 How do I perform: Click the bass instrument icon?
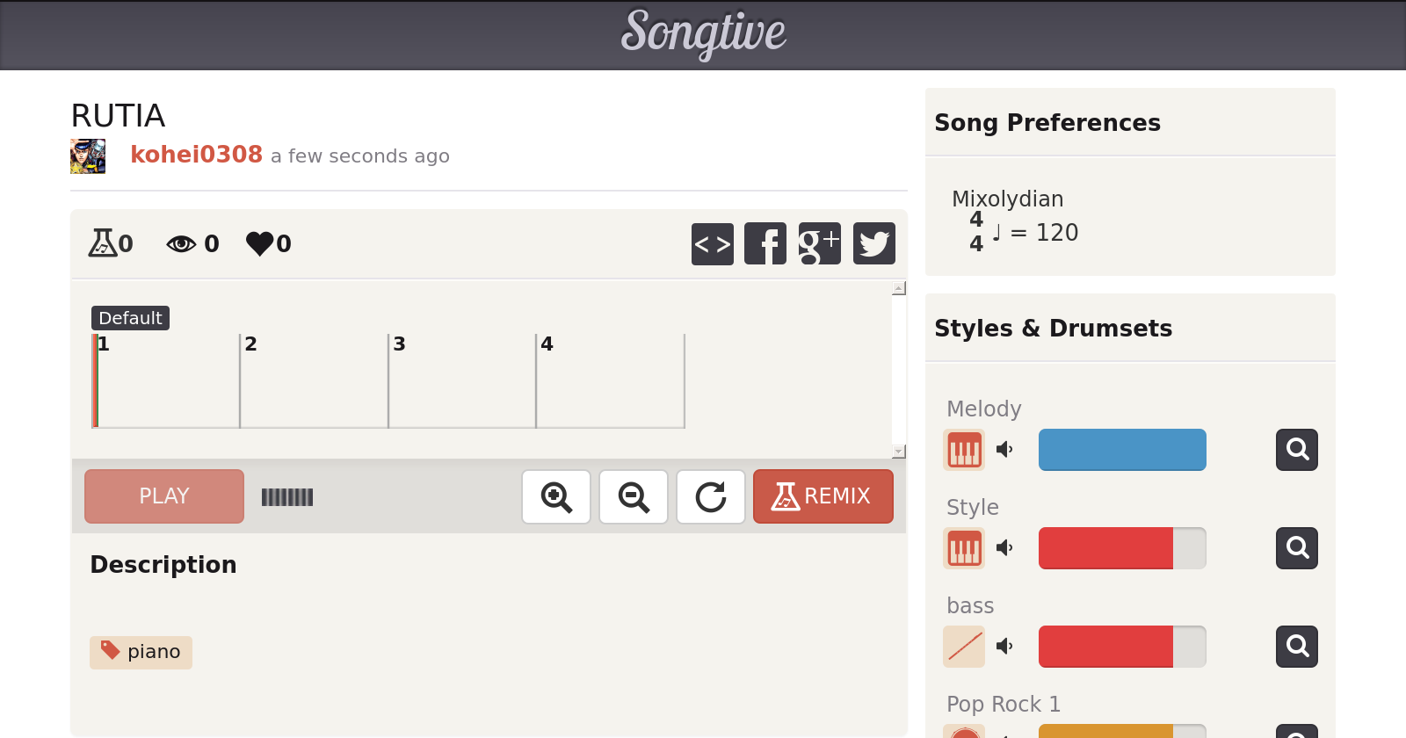point(964,647)
